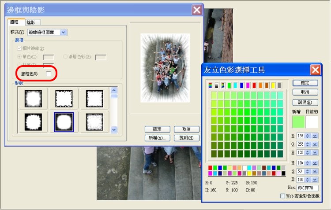The width and height of the screenshot is (331, 210).
Task: Enable Web 安全彩色面板 checkbox
Action: [283, 196]
